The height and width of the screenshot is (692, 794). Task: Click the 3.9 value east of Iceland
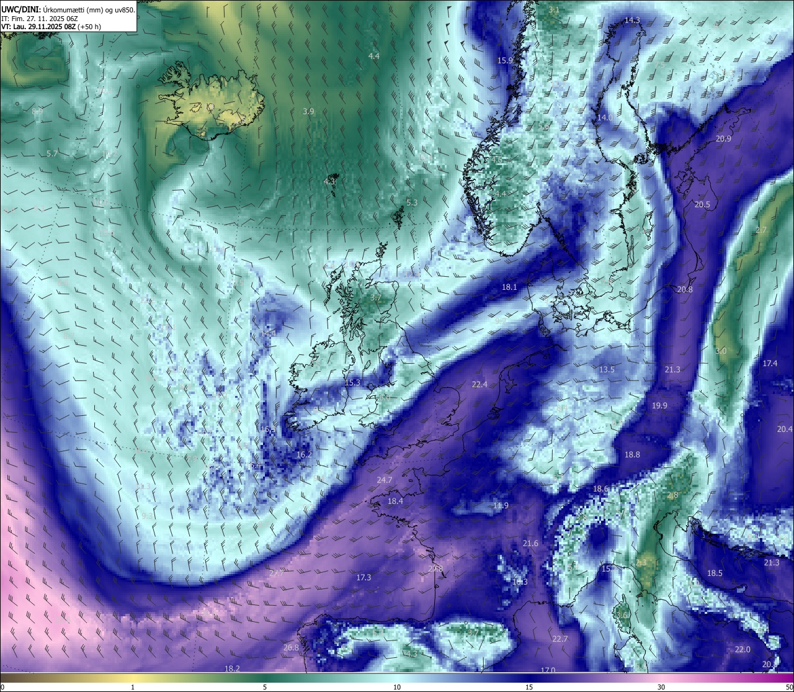(x=308, y=111)
